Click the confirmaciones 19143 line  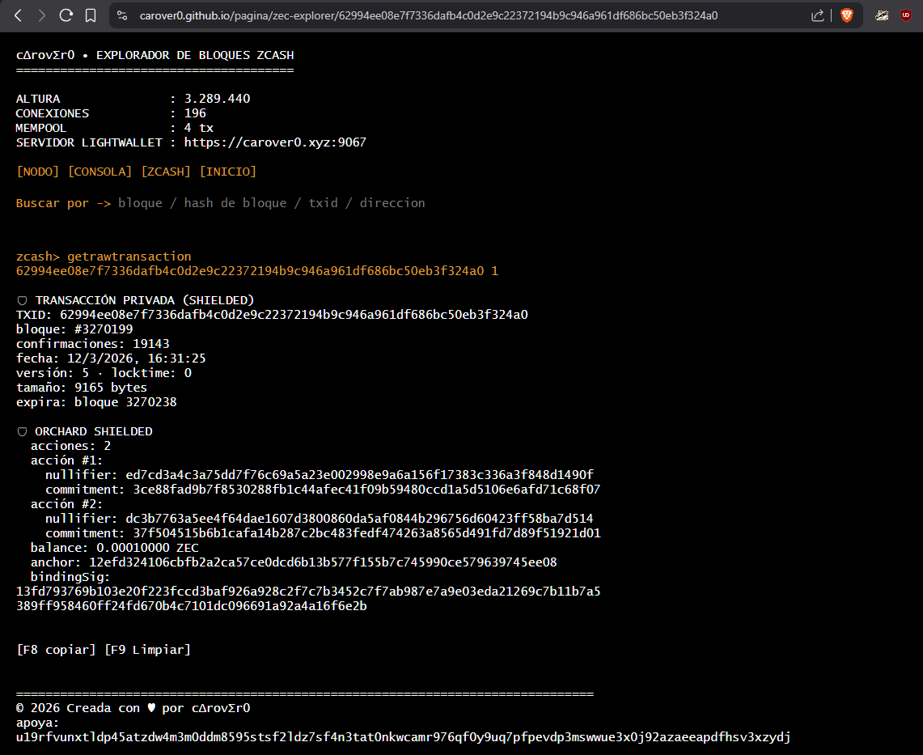pos(92,344)
